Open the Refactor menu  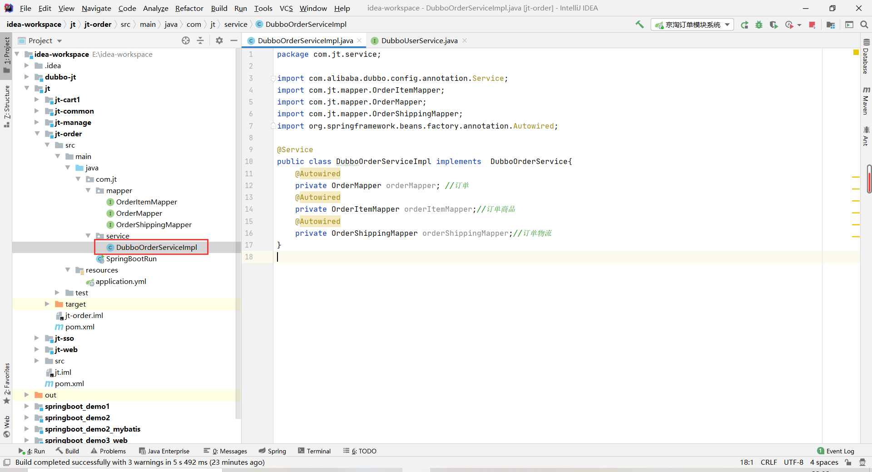[189, 8]
